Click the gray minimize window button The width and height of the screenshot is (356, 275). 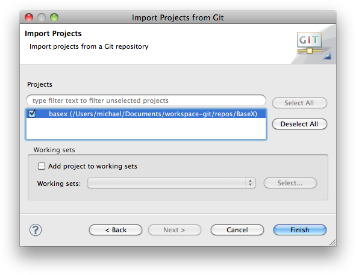(x=42, y=17)
